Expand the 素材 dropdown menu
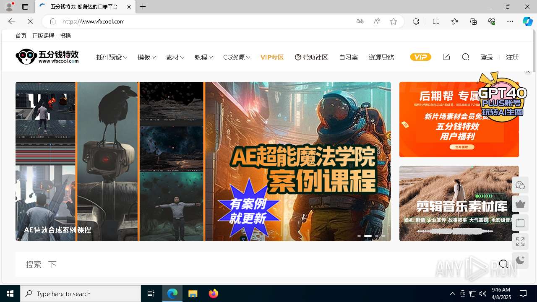The height and width of the screenshot is (302, 537). pos(175,57)
